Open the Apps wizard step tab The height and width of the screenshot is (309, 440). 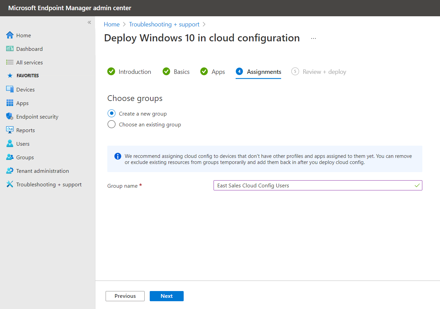(x=213, y=72)
